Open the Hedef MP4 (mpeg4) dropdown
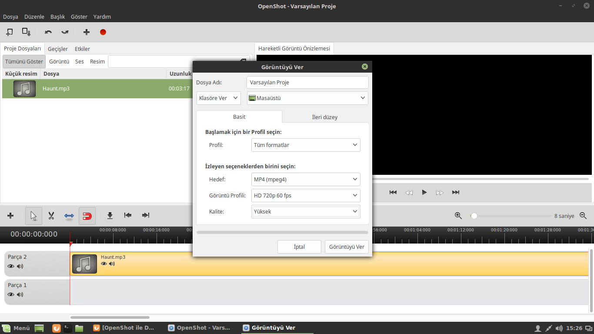 point(306,179)
